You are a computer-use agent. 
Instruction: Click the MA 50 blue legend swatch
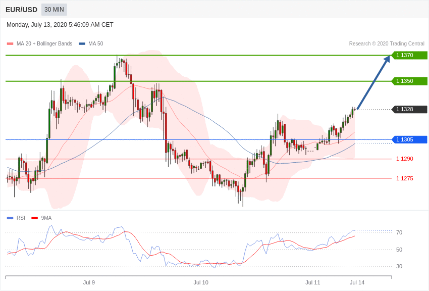(x=82, y=43)
